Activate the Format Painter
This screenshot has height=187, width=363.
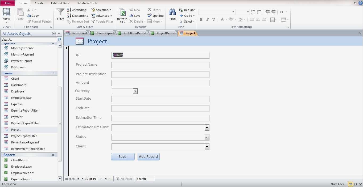39,22
